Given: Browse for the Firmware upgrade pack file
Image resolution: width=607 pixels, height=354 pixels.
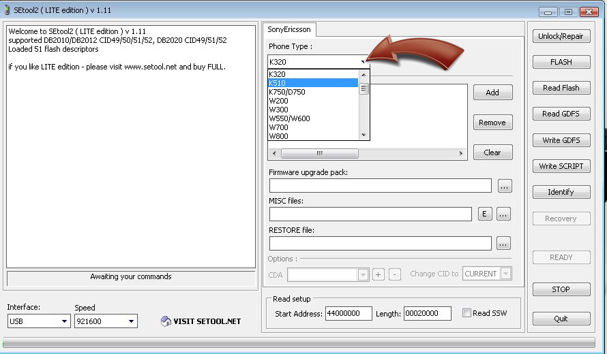Looking at the screenshot, I should click(x=505, y=186).
